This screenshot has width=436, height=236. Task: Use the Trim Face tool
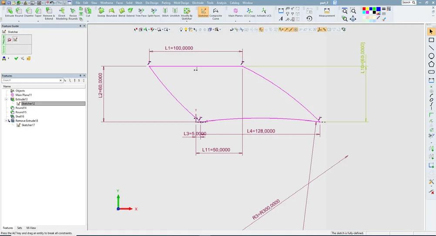click(141, 13)
